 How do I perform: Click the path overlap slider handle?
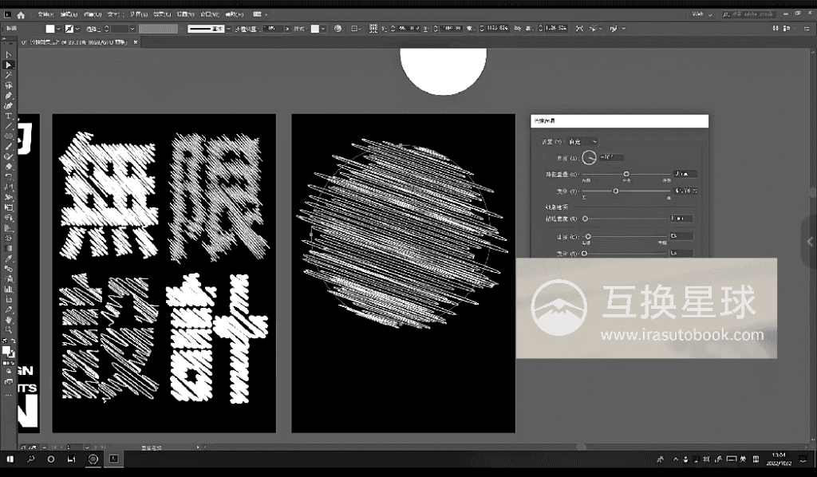pyautogui.click(x=626, y=173)
